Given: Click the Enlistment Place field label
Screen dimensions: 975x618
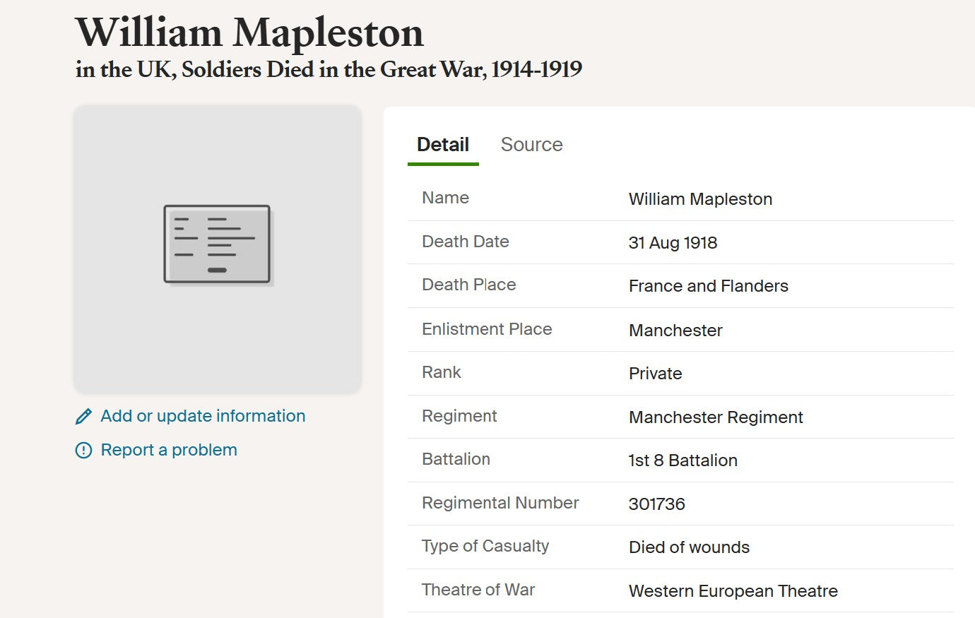Looking at the screenshot, I should pos(487,329).
